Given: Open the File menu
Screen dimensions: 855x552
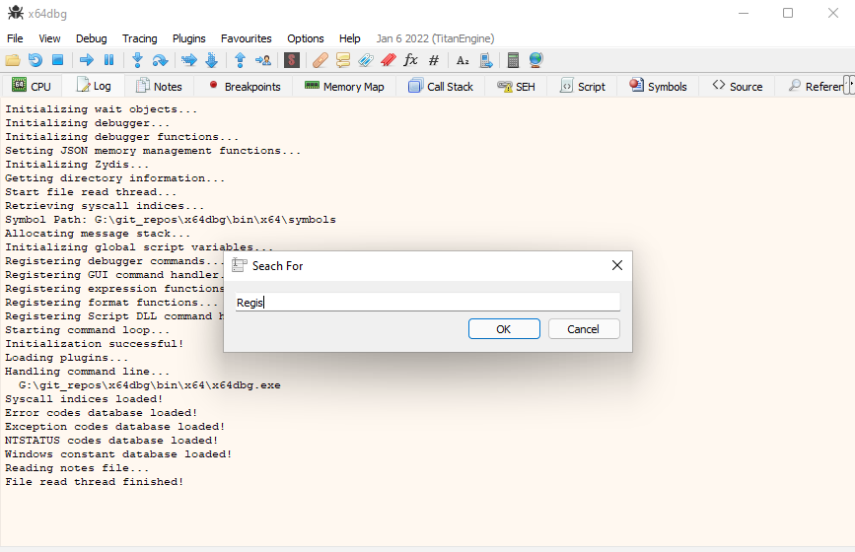Looking at the screenshot, I should pos(15,38).
